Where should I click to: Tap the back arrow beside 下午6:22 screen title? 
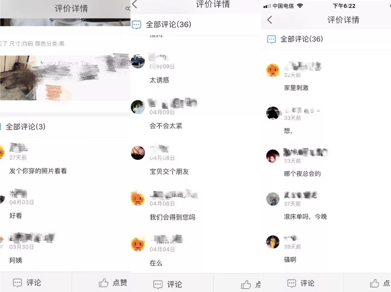pyautogui.click(x=270, y=20)
